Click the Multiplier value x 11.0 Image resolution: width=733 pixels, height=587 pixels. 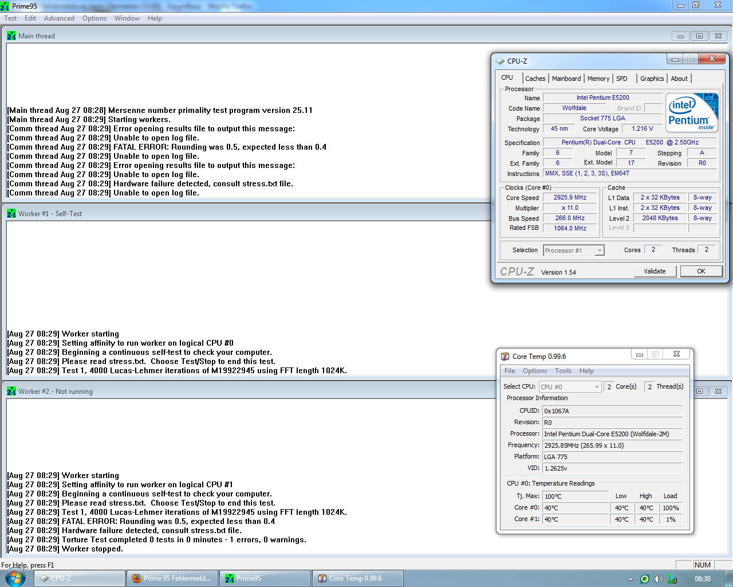[570, 208]
